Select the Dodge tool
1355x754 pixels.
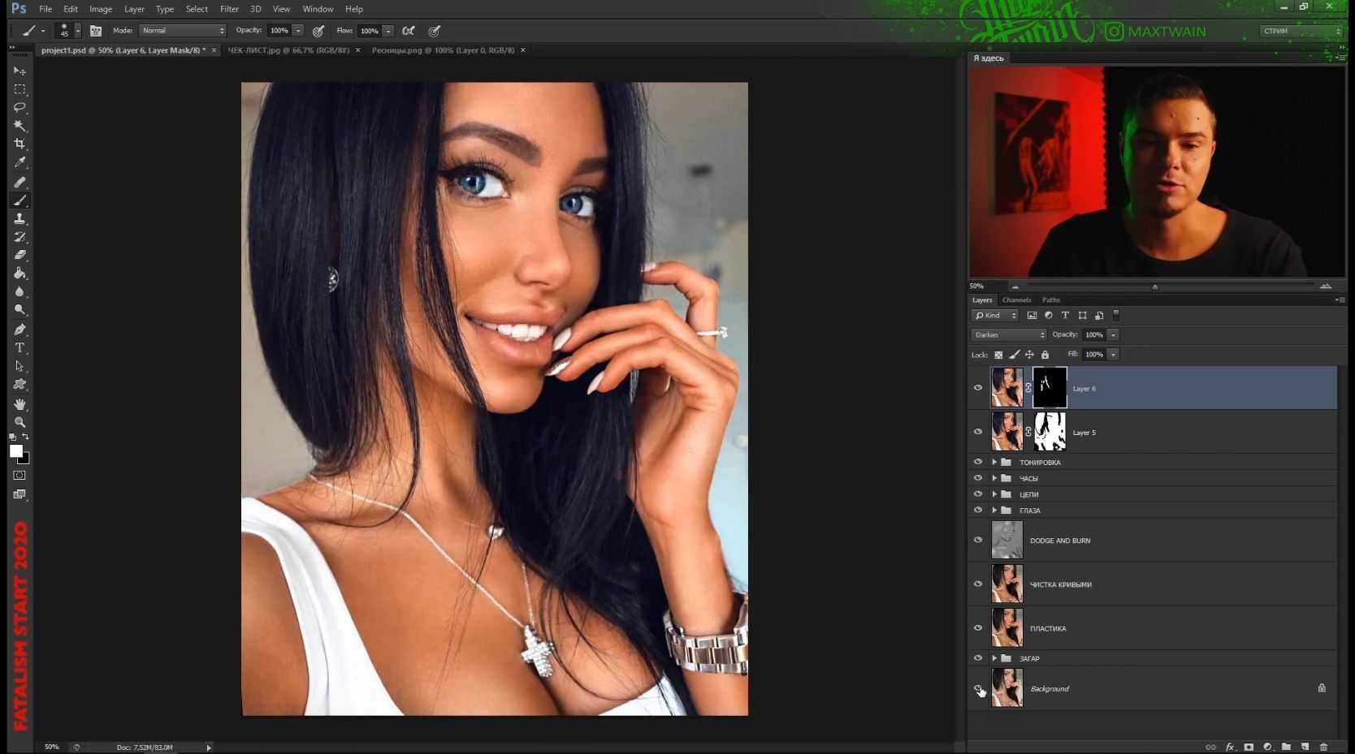(x=19, y=310)
